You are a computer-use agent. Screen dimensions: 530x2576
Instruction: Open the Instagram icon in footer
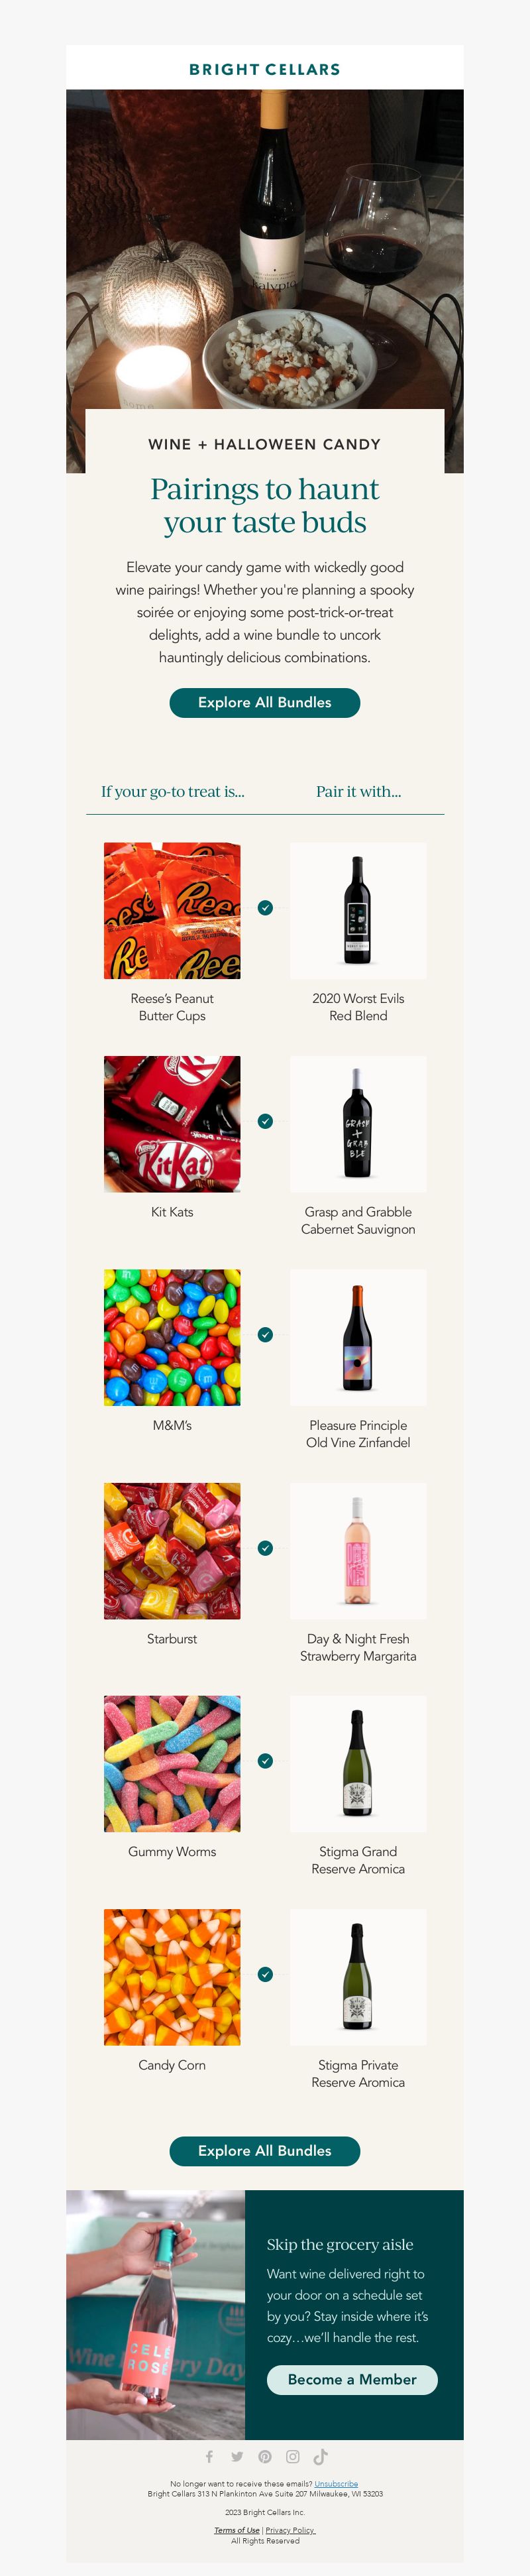coord(293,2456)
